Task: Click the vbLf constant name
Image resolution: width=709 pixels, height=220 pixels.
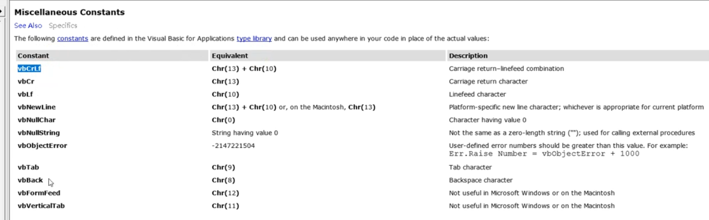Action: click(x=25, y=94)
